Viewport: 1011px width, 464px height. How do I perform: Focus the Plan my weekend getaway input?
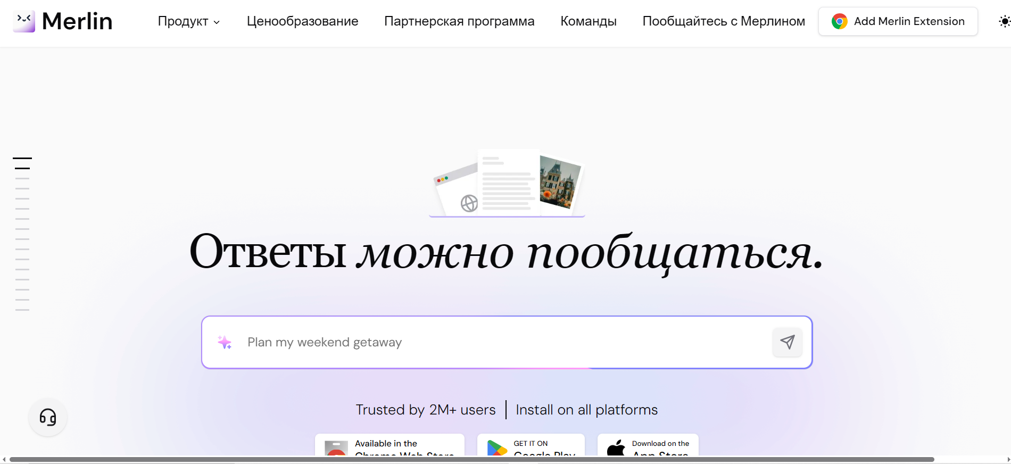505,342
